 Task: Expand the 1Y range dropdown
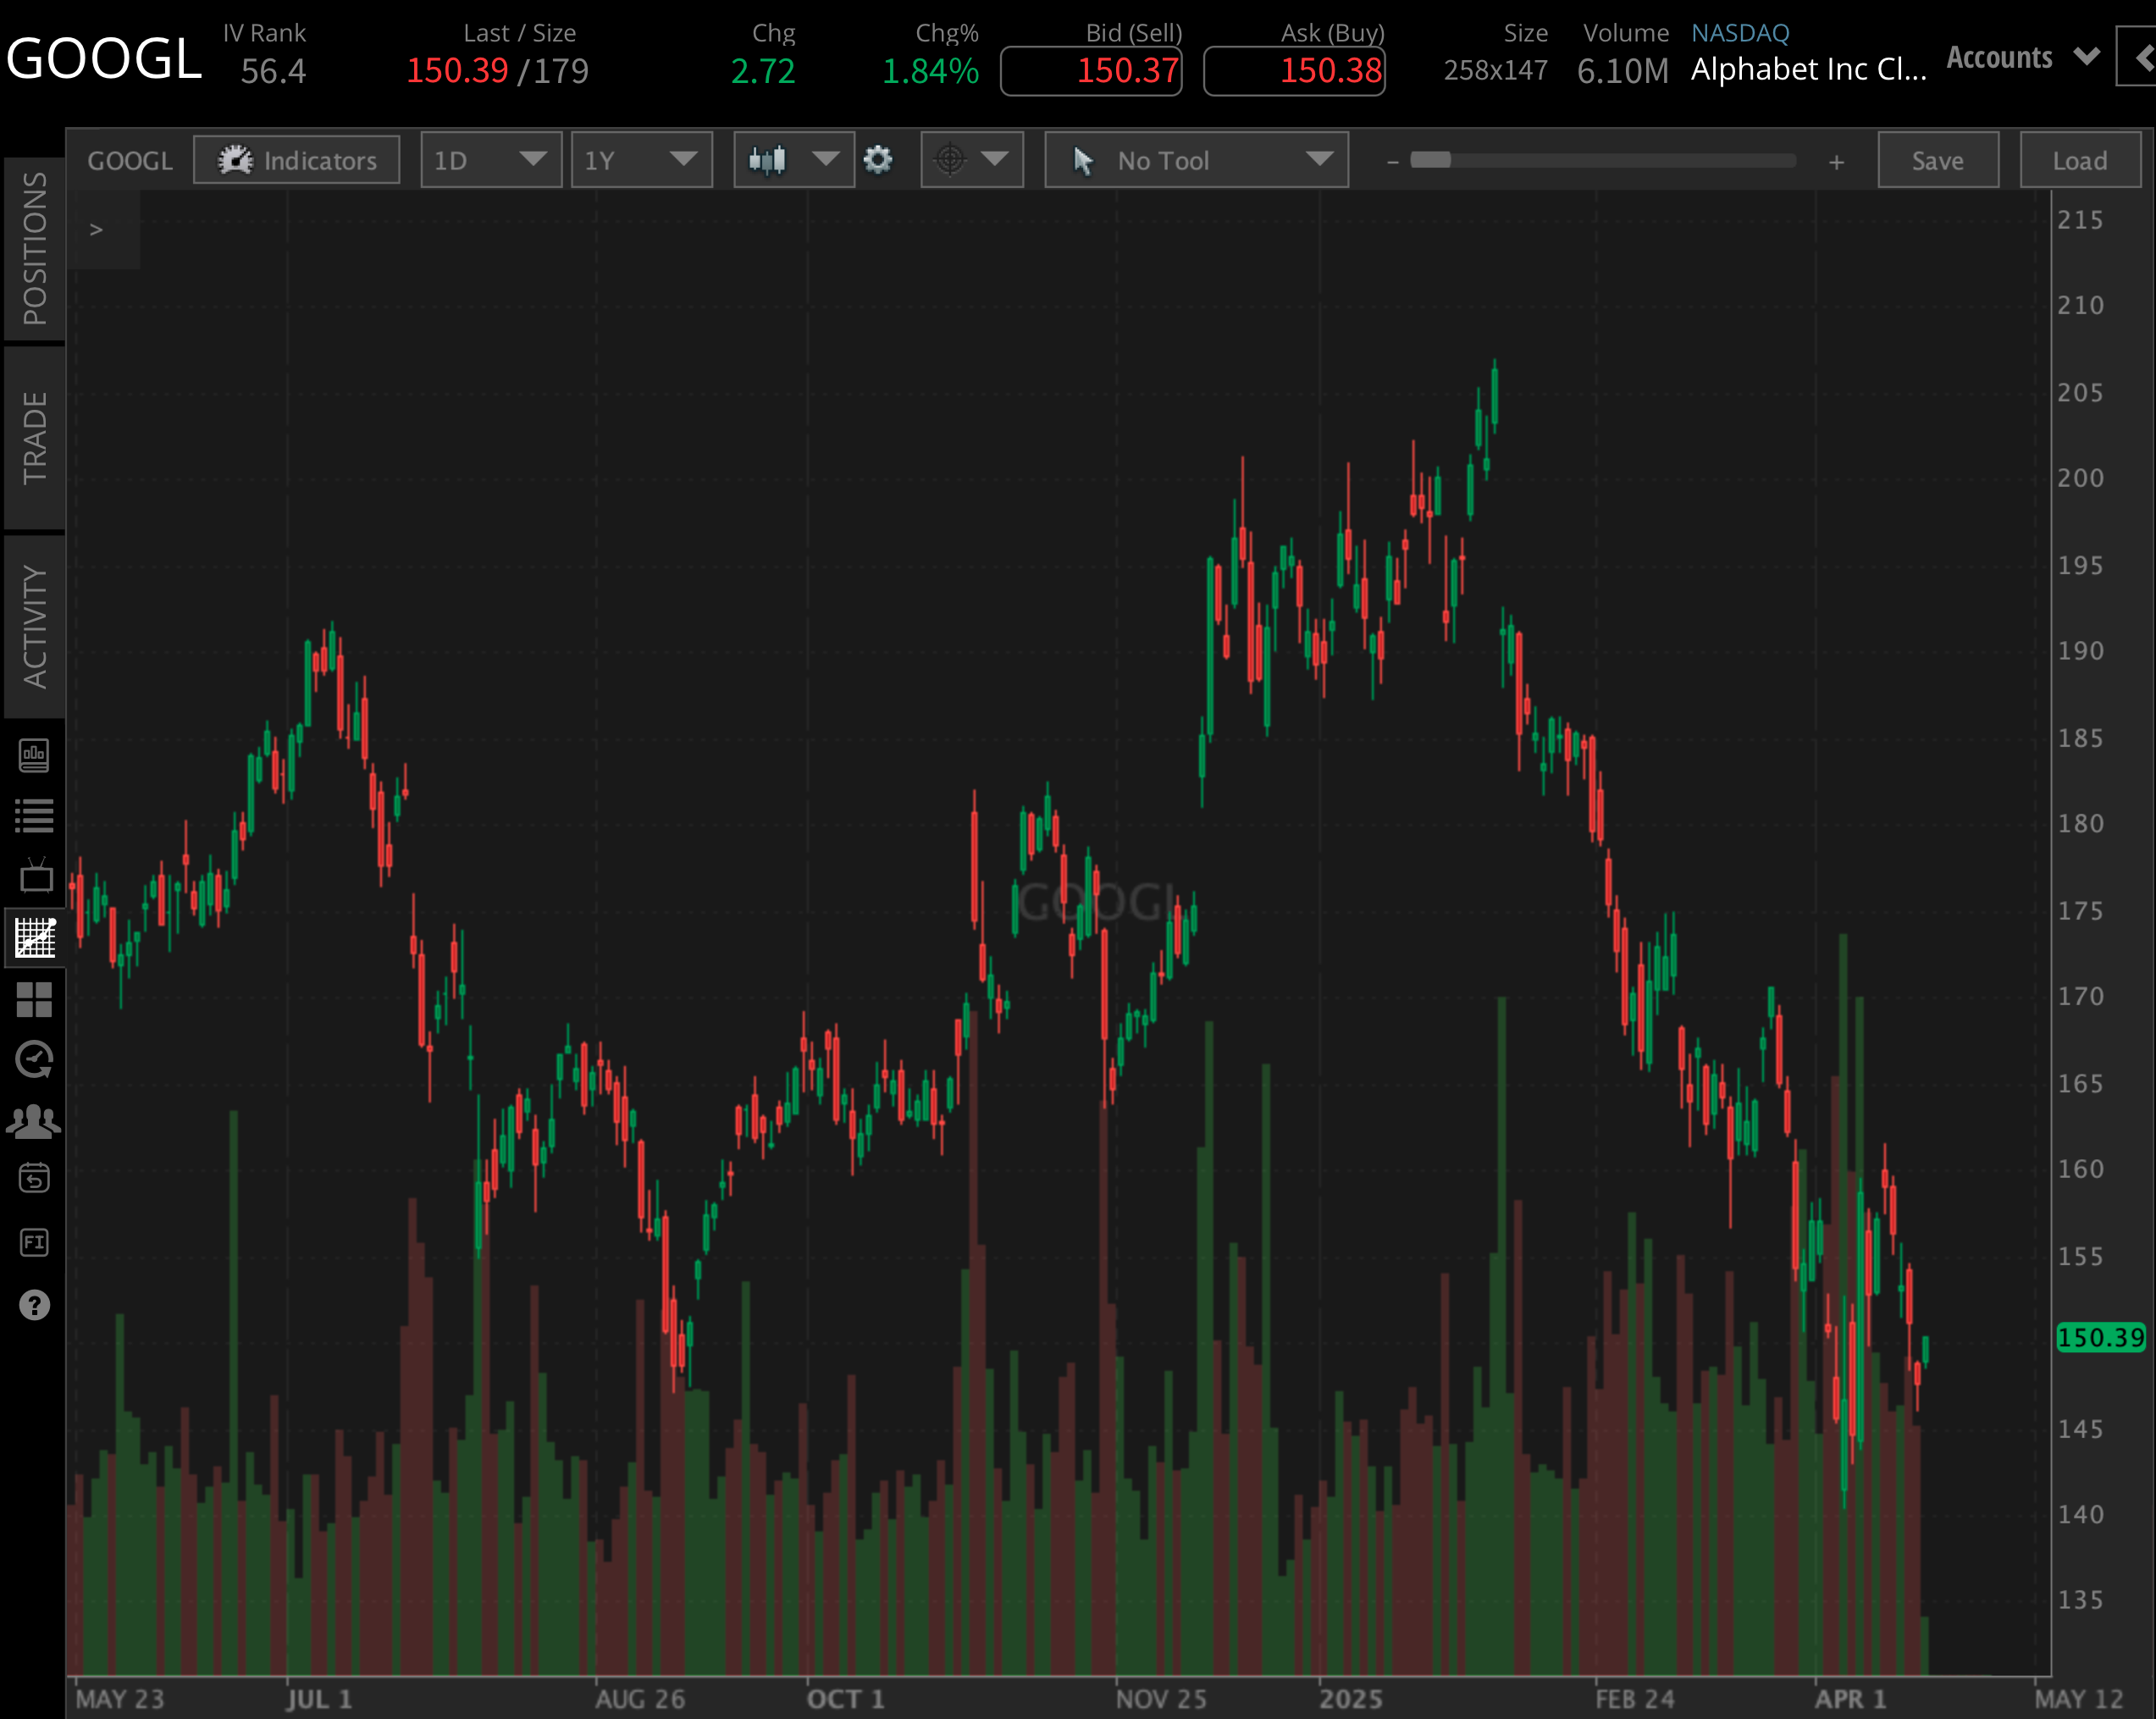pyautogui.click(x=641, y=159)
